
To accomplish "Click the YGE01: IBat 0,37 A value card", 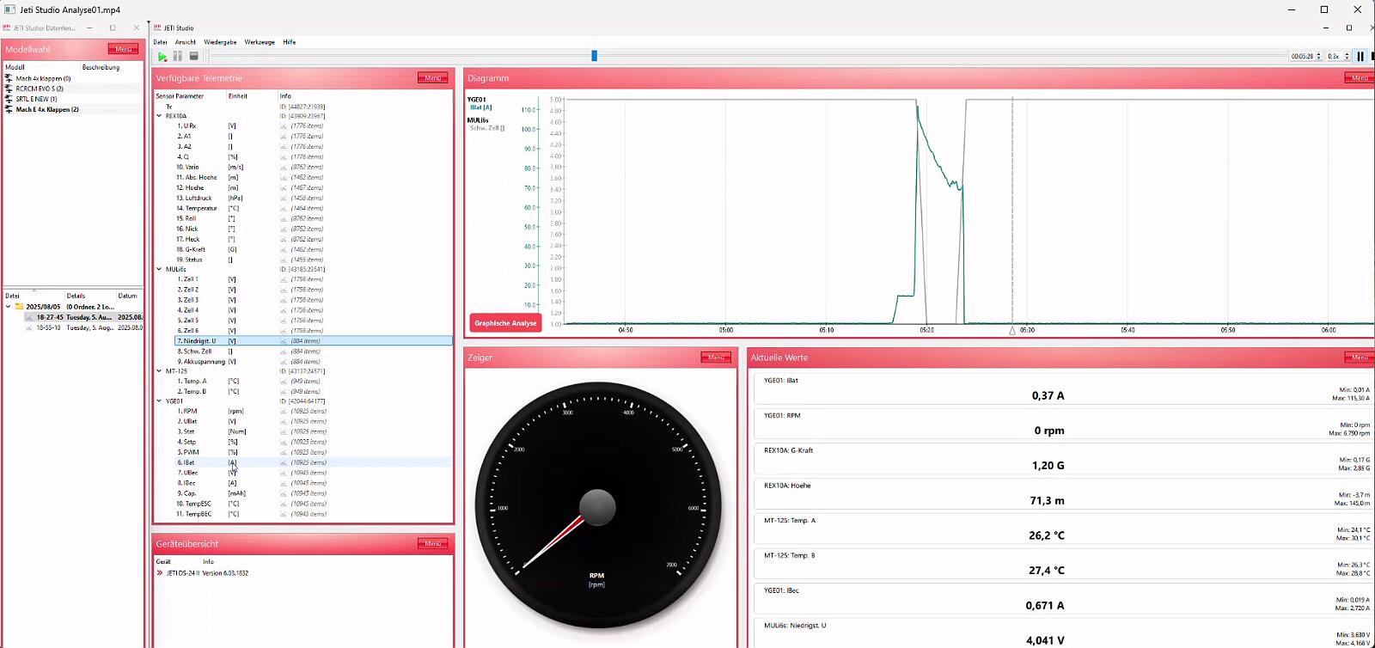I will (x=1063, y=389).
